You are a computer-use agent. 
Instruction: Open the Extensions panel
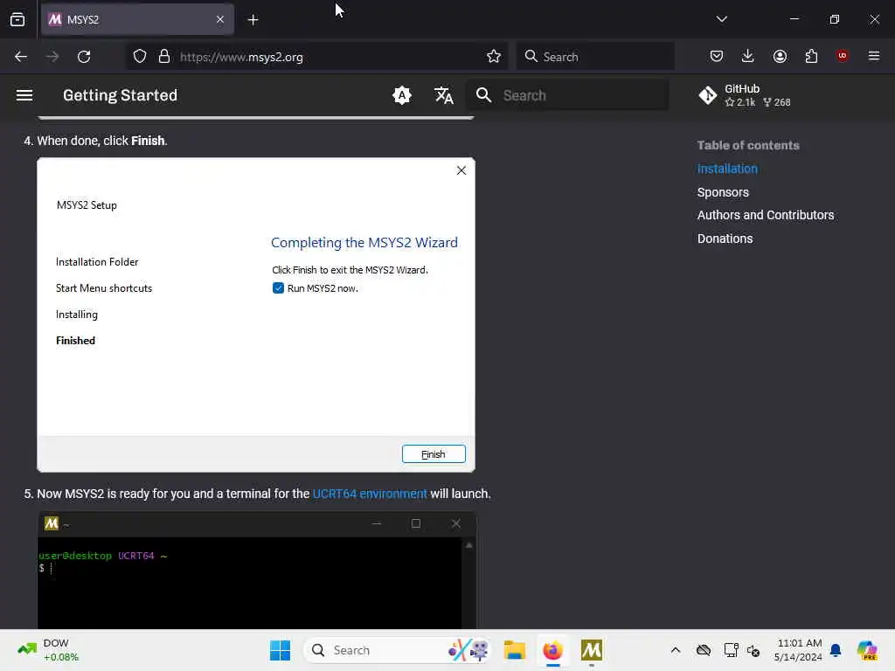tap(811, 56)
